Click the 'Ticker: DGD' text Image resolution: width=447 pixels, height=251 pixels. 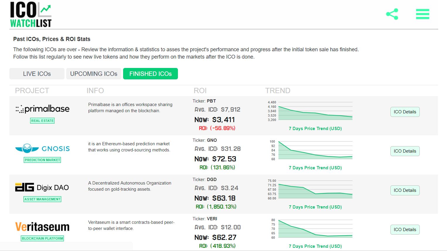point(205,180)
